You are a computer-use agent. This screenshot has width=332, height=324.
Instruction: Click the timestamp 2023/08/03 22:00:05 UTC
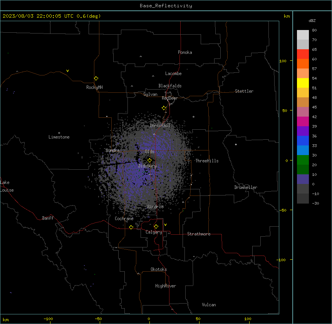[x=38, y=16]
